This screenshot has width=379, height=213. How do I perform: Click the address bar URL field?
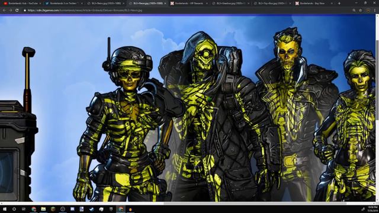coord(186,11)
